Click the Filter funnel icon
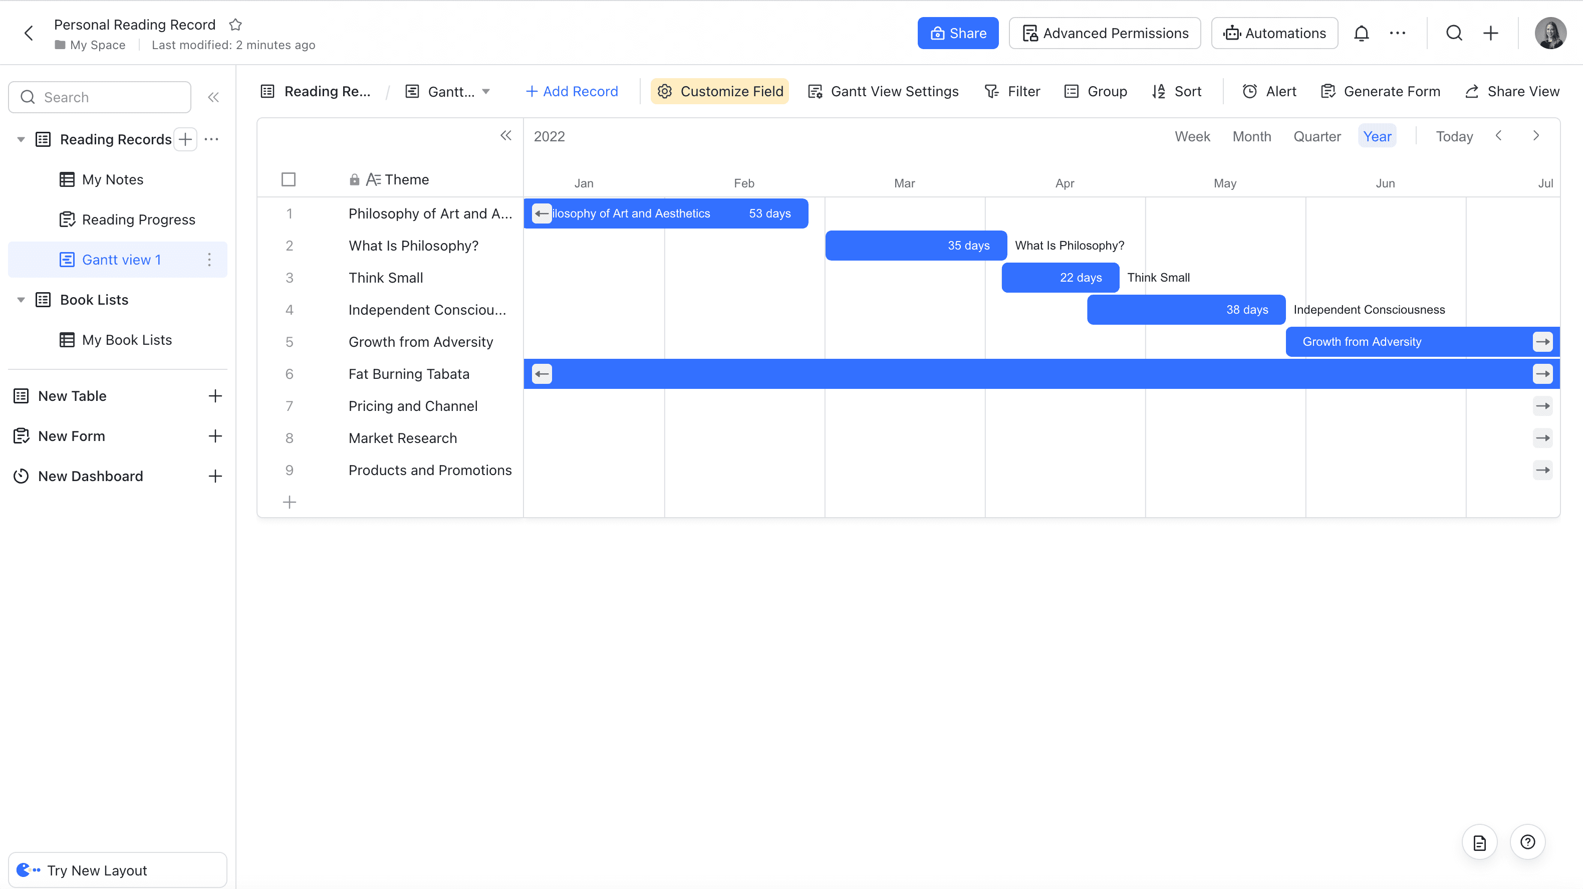Viewport: 1583px width, 889px height. [991, 92]
